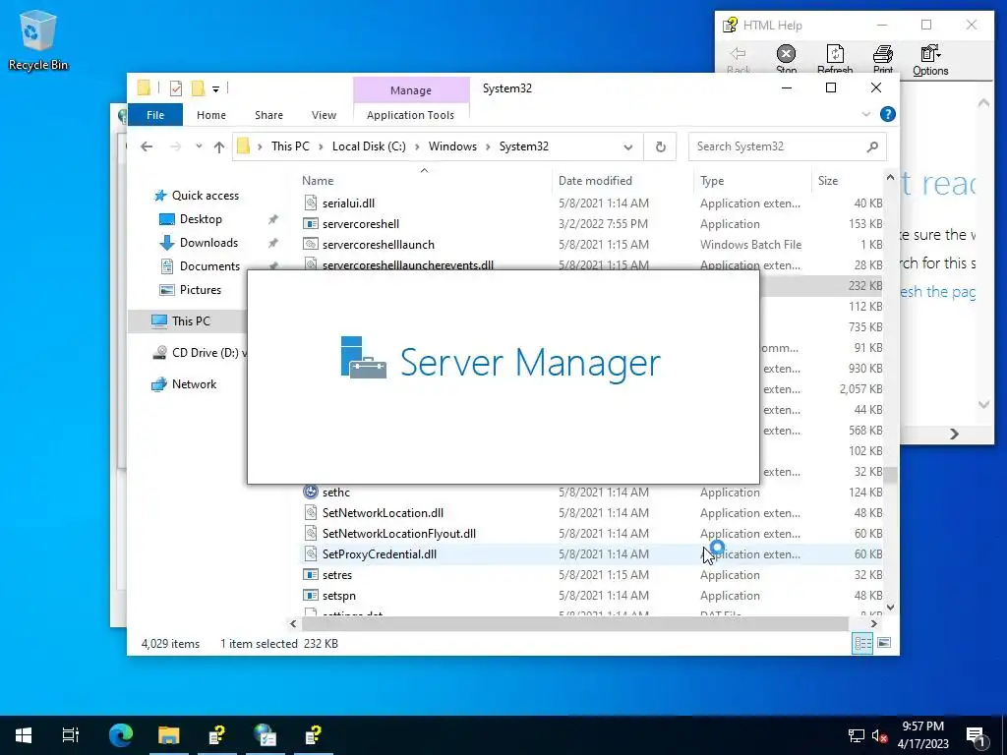1007x755 pixels.
Task: Select the setspn application file
Action: 339,595
